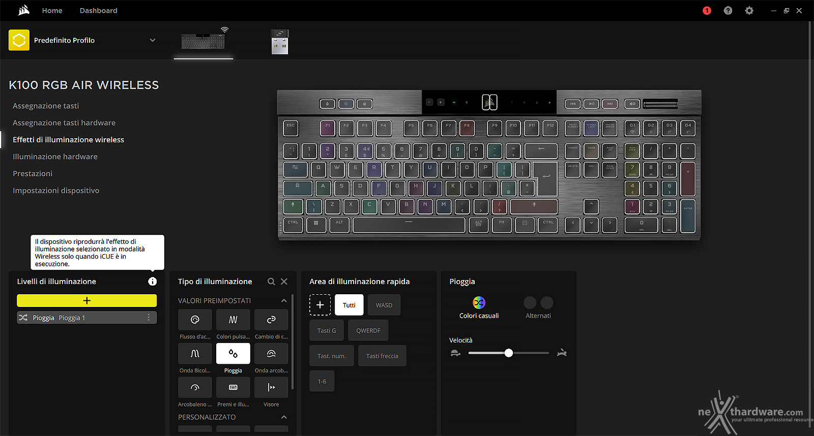This screenshot has width=814, height=436.
Task: Click the brightness key on keyboard top row
Action: [x=346, y=104]
